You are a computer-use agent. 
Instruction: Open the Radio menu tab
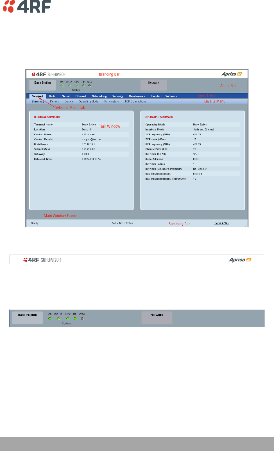tap(53, 96)
